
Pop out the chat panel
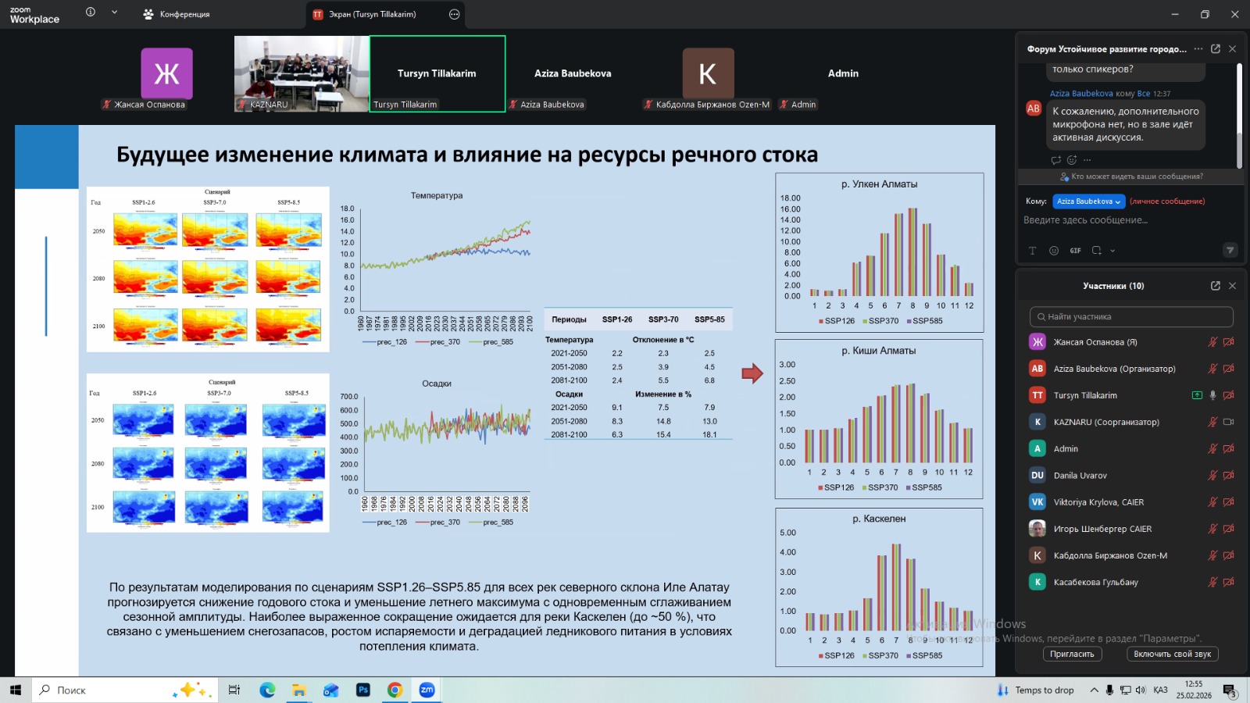(x=1216, y=48)
